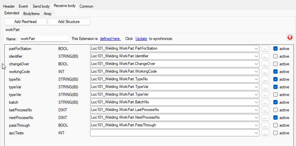Click the Add Structure button
This screenshot has height=146, width=296.
pos(69,22)
